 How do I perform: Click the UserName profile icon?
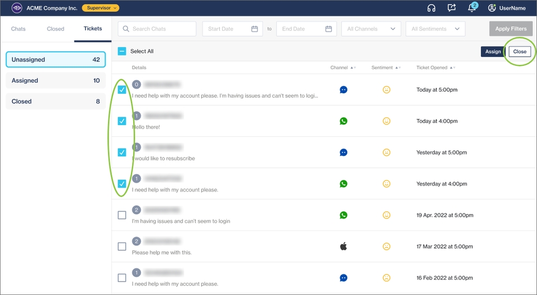pos(492,8)
